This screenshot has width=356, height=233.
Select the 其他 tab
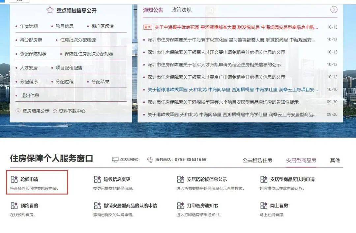pyautogui.click(x=335, y=160)
